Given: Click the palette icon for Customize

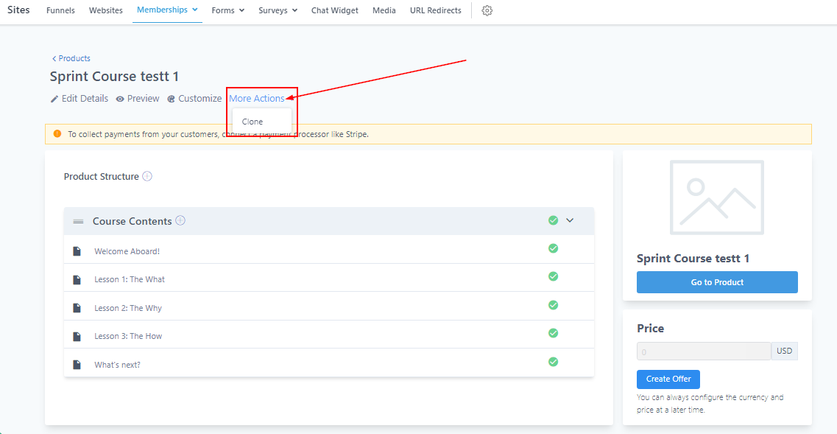Looking at the screenshot, I should coord(171,99).
